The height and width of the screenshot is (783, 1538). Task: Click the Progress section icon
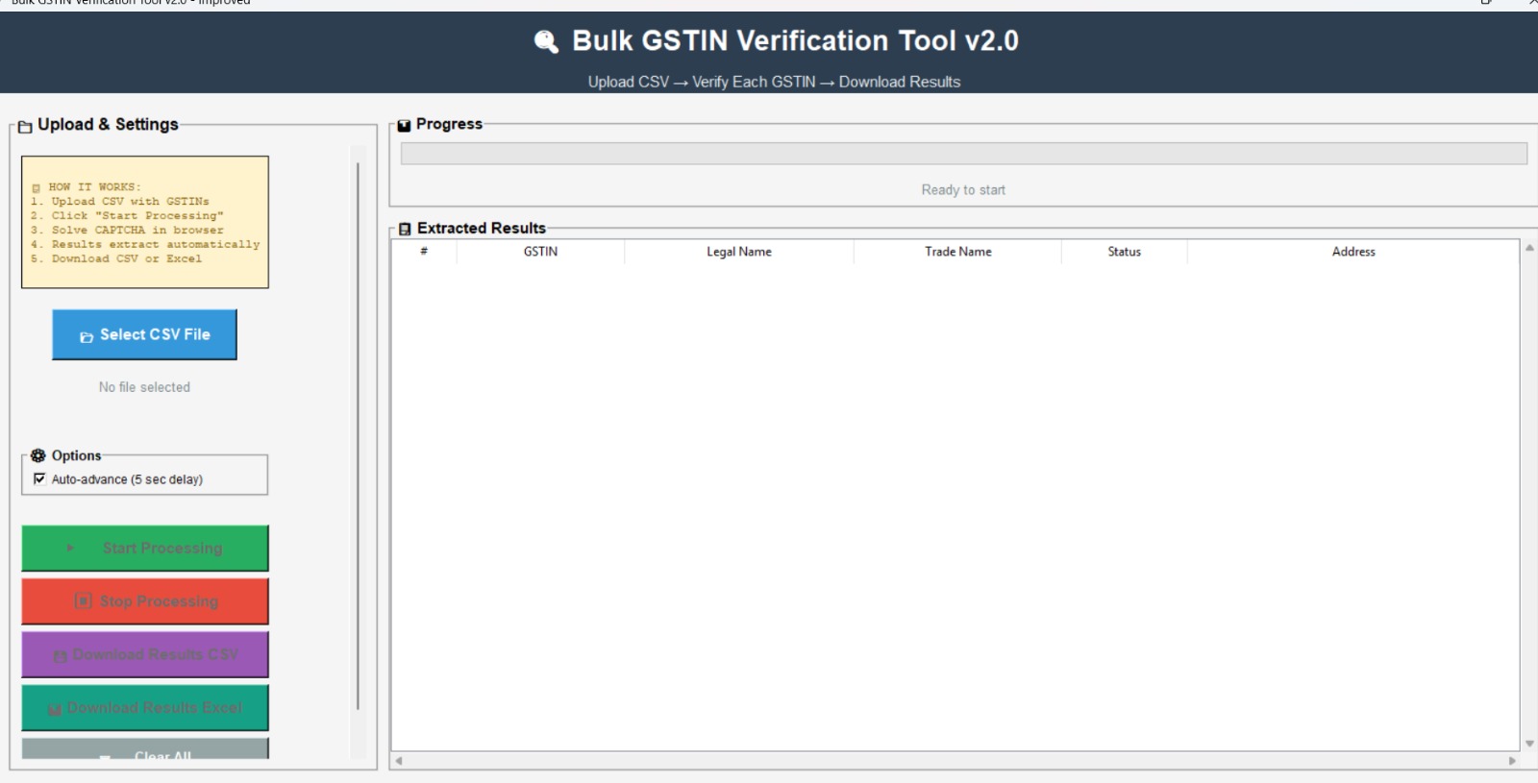(x=404, y=125)
